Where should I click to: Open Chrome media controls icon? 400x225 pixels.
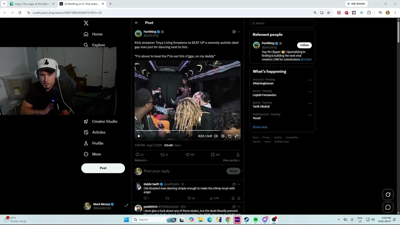click(380, 13)
